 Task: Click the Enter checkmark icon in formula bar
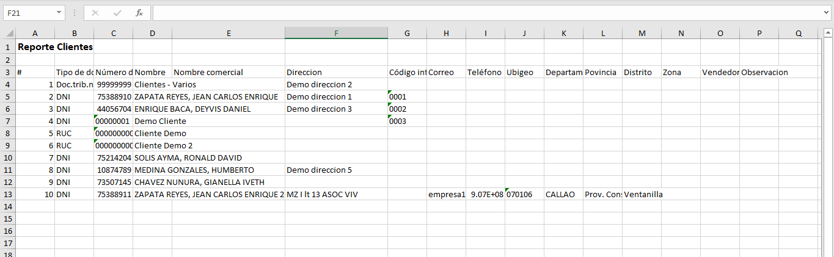117,13
